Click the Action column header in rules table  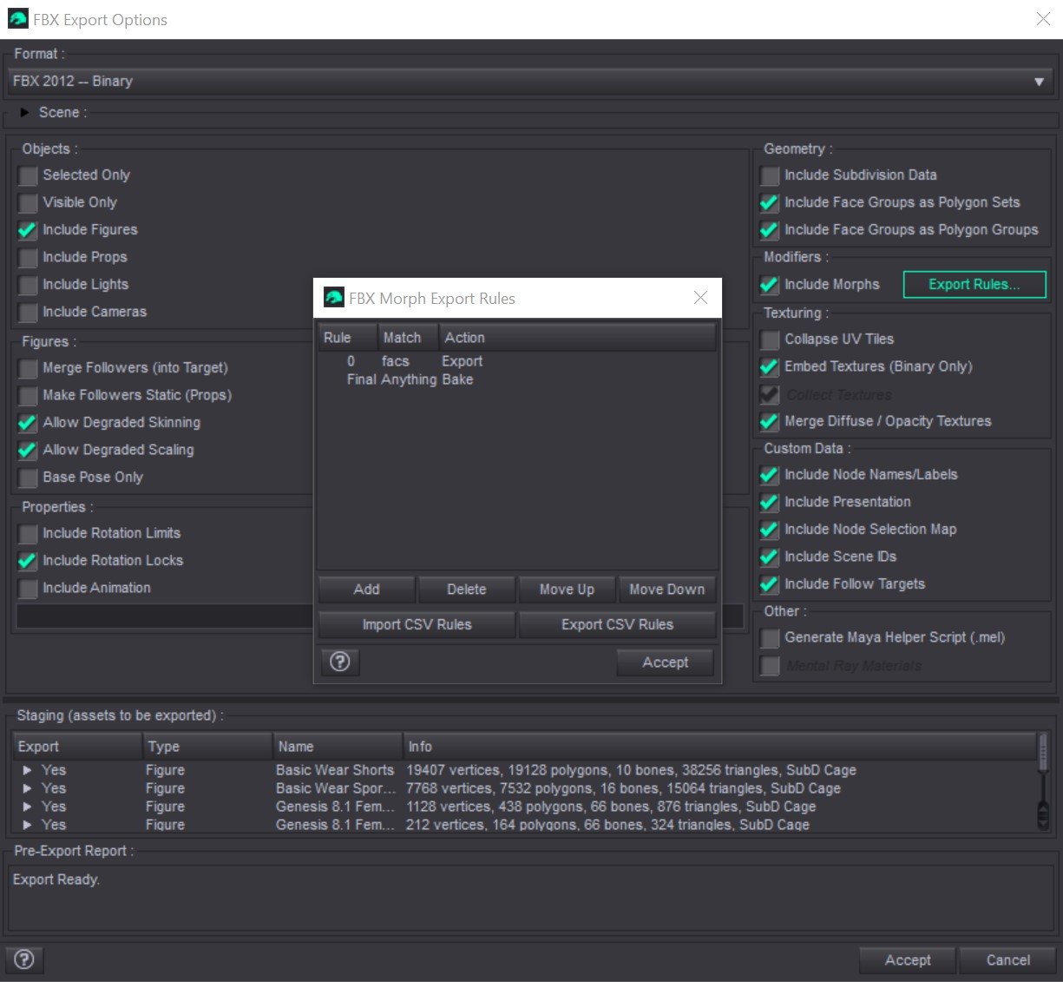click(x=577, y=337)
